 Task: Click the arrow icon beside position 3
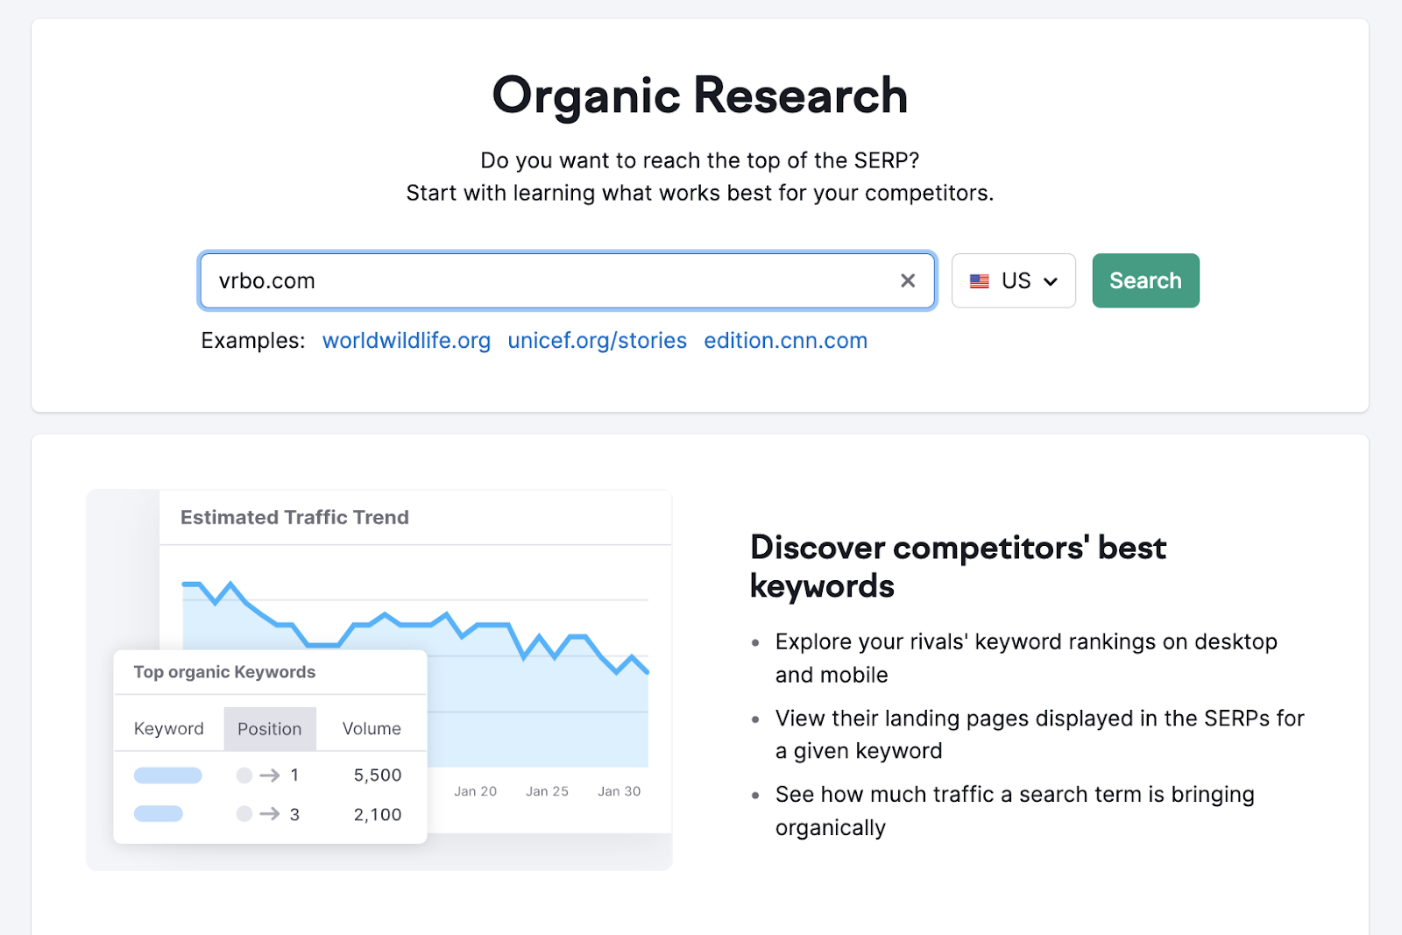coord(270,814)
